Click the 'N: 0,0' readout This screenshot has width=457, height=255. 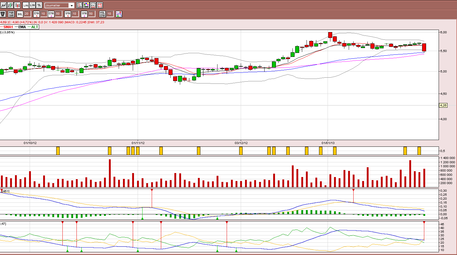point(39,22)
